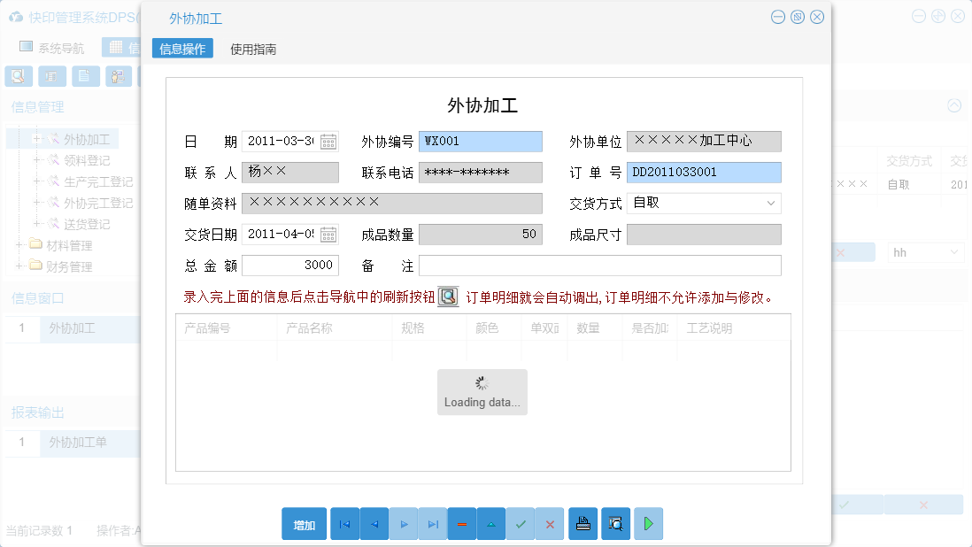
Task: Open the 交货方式 dropdown
Action: coord(772,203)
